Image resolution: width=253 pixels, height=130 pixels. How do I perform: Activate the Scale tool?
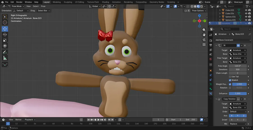(5, 40)
